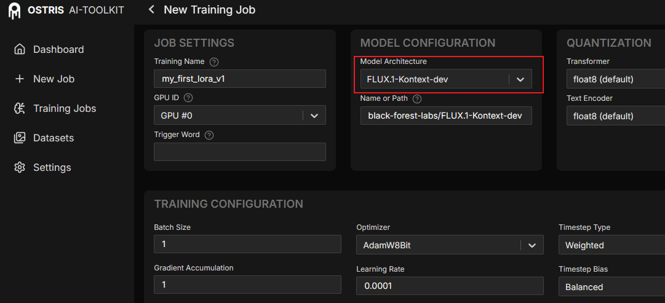Click the Model Architecture label
665x303 pixels.
click(x=394, y=61)
